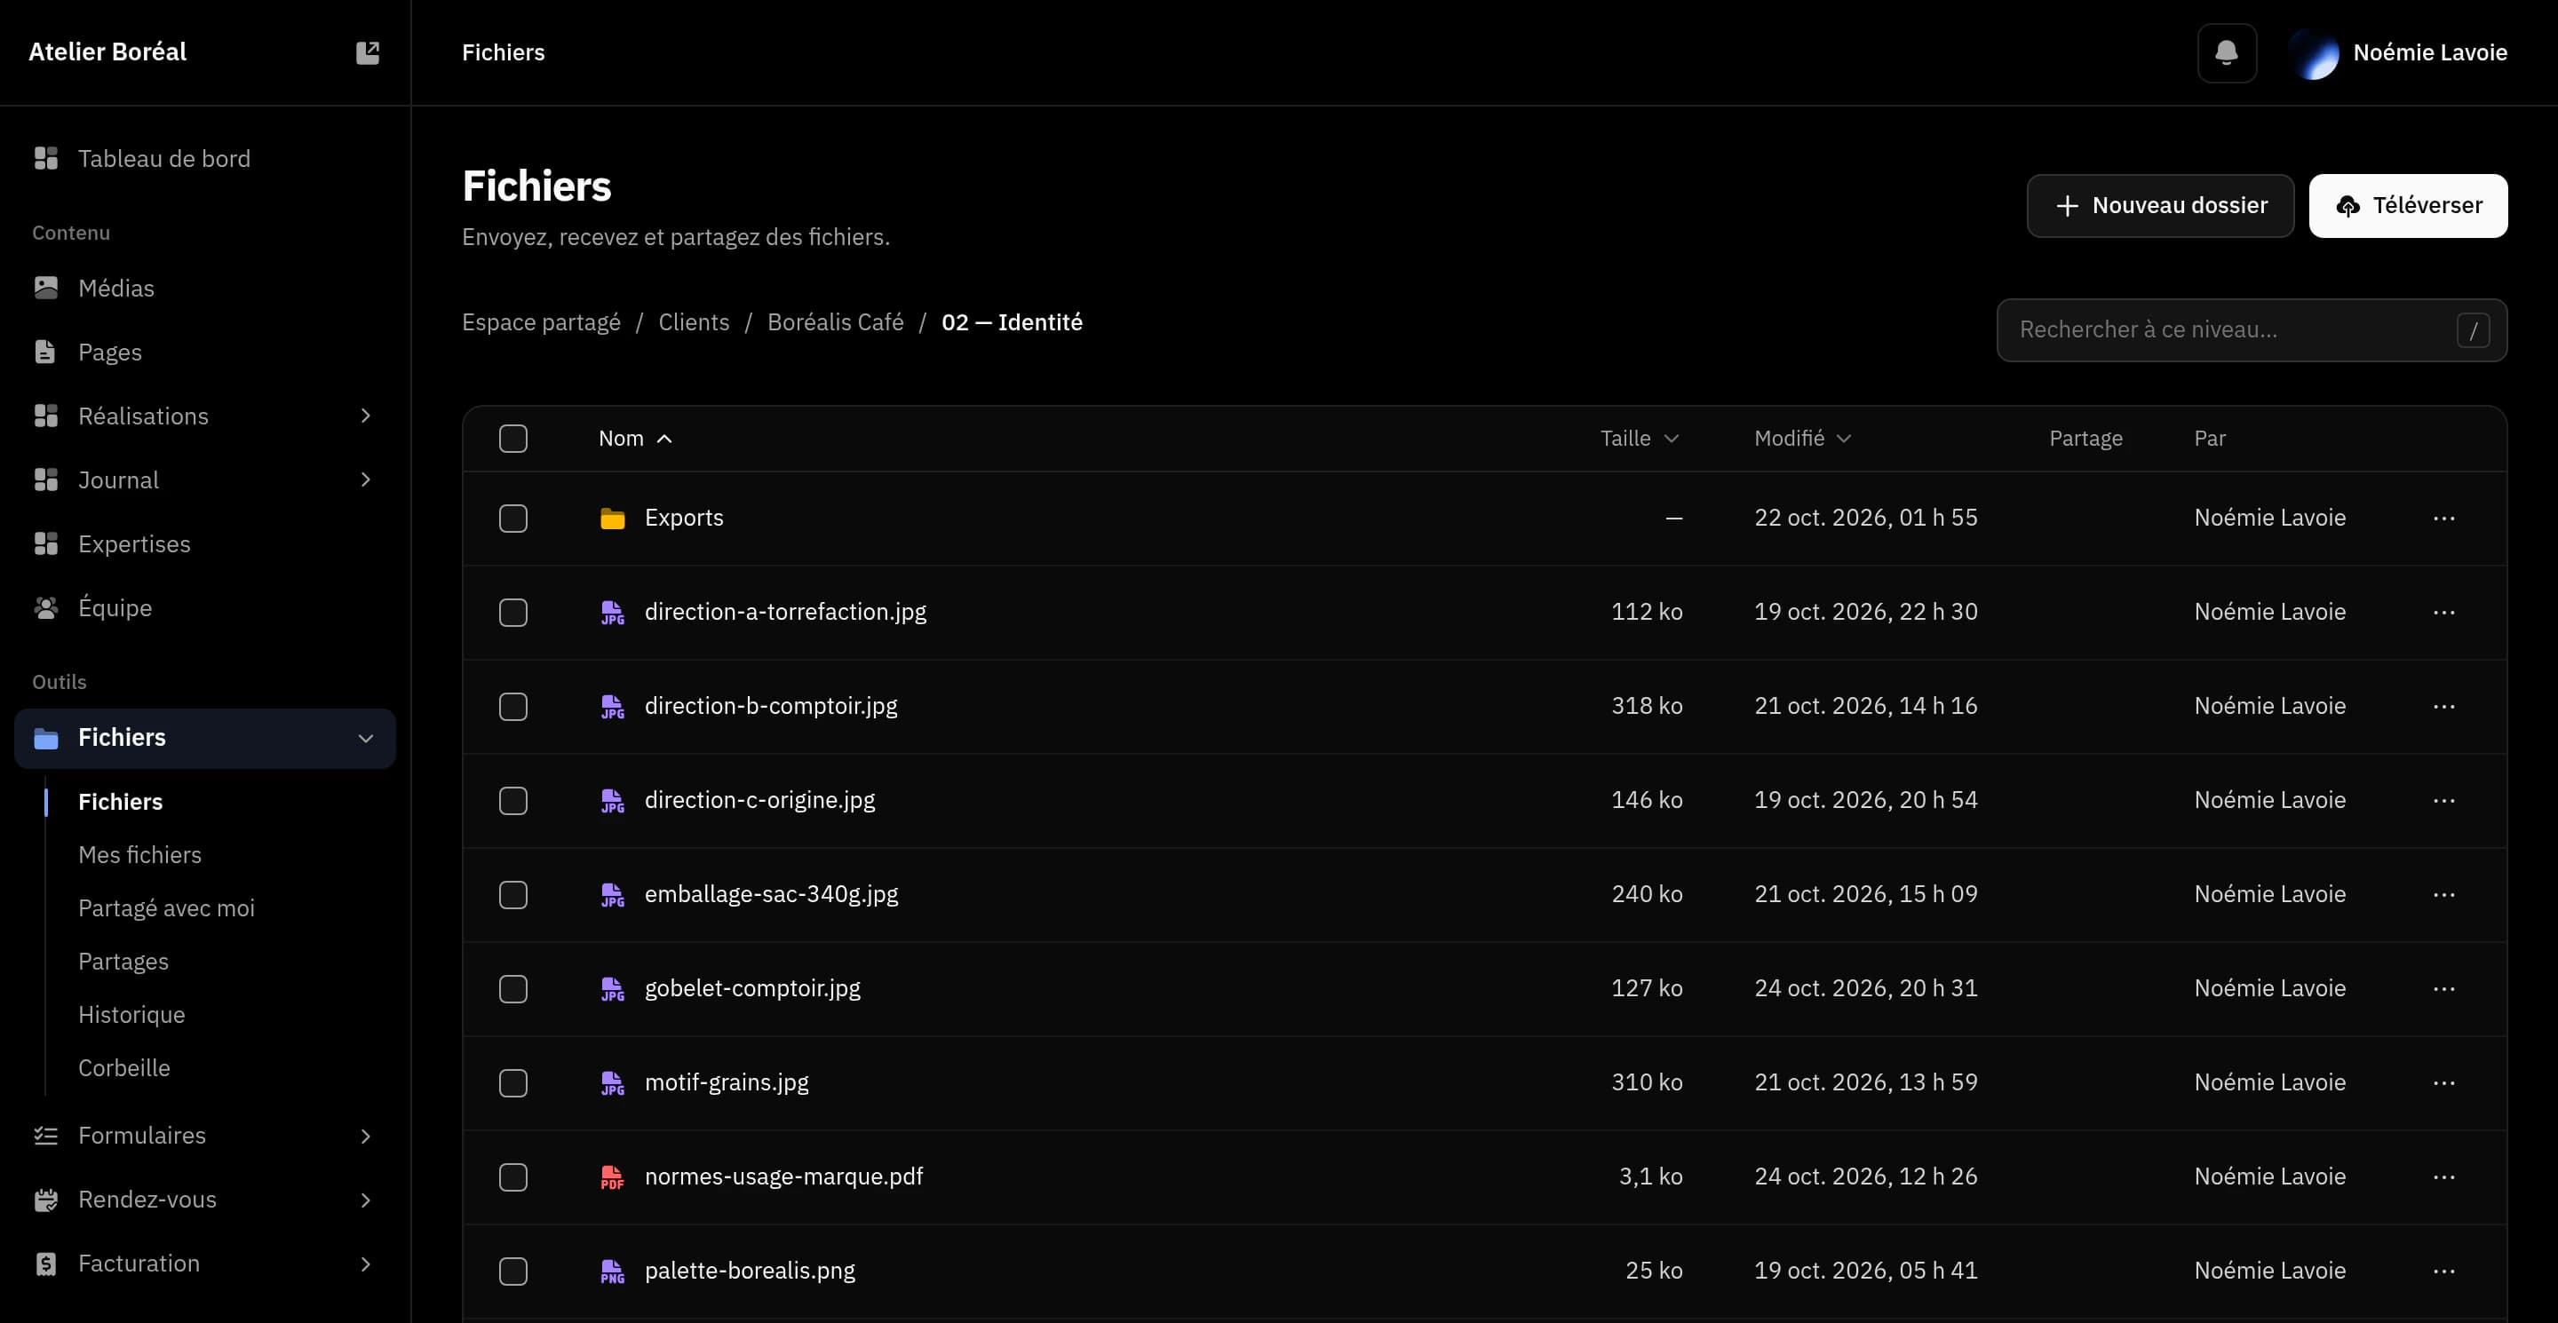
Task: Click the Tableau de bord icon
Action: pyautogui.click(x=45, y=158)
